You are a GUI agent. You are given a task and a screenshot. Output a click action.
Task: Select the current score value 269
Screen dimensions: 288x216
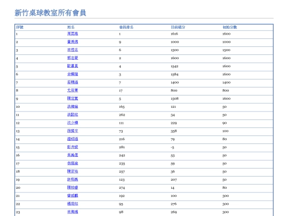click(173, 212)
